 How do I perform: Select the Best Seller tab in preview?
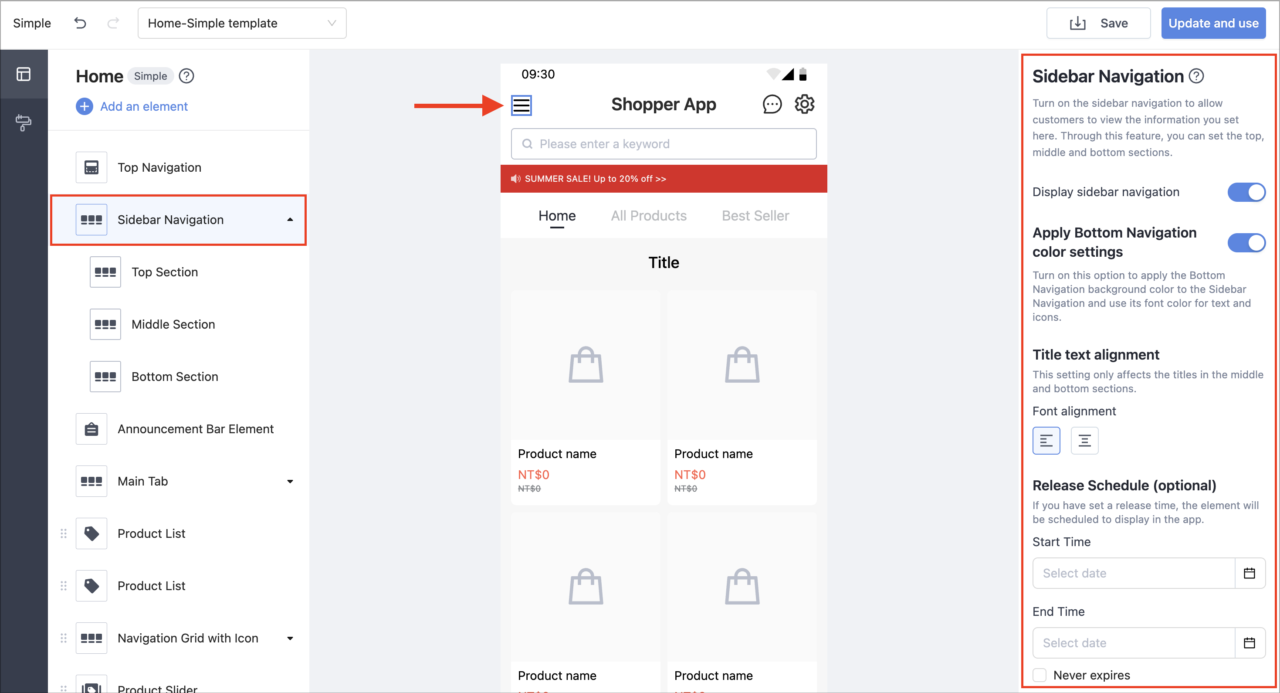755,216
